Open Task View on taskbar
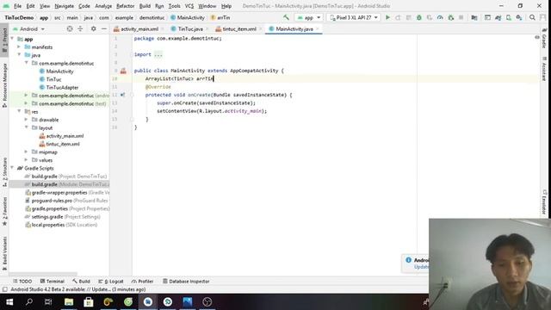This screenshot has height=310, width=551. (48, 302)
